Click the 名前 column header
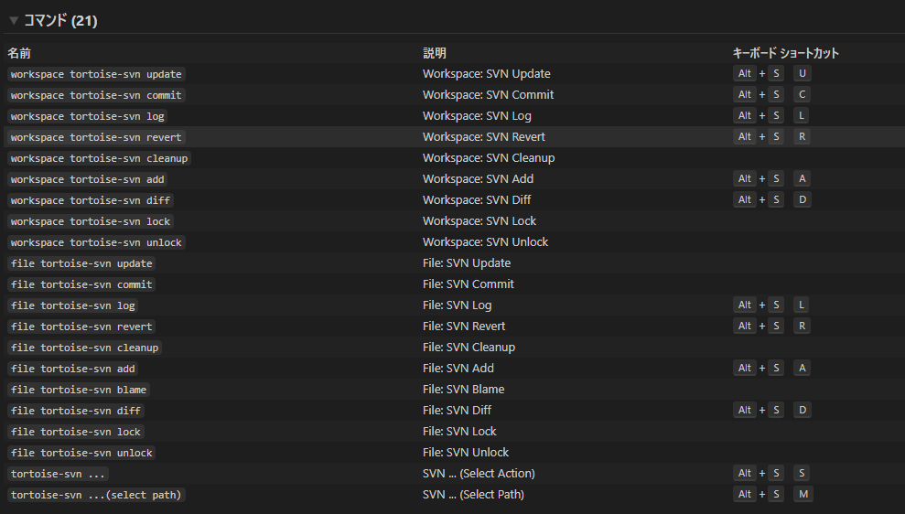Screen dimensions: 905x514 19,53
